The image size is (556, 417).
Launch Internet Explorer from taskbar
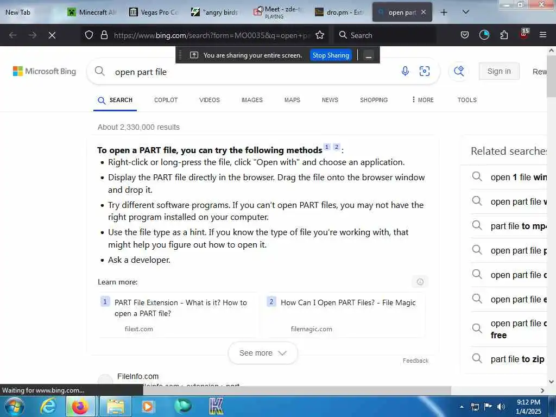48,406
